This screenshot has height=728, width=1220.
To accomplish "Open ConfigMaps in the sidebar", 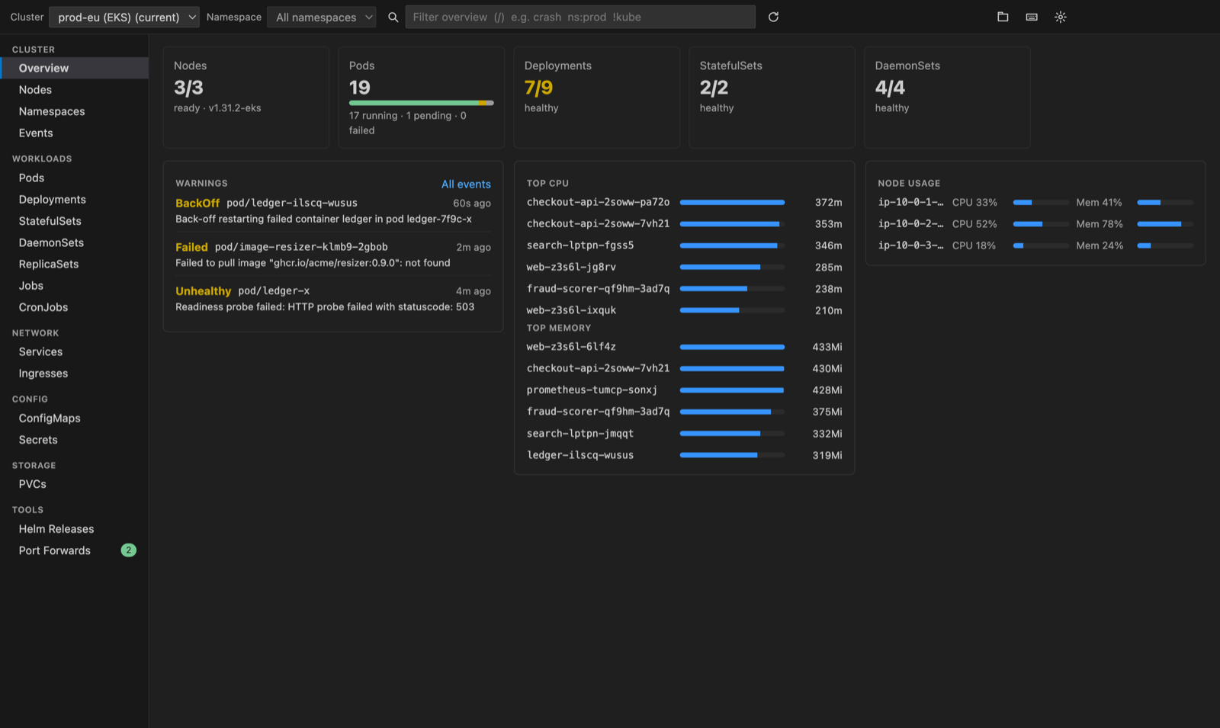I will [x=74, y=418].
